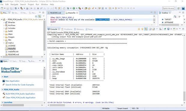
Task: Click the New file toolbar icon
Action: pyautogui.click(x=2, y=8)
